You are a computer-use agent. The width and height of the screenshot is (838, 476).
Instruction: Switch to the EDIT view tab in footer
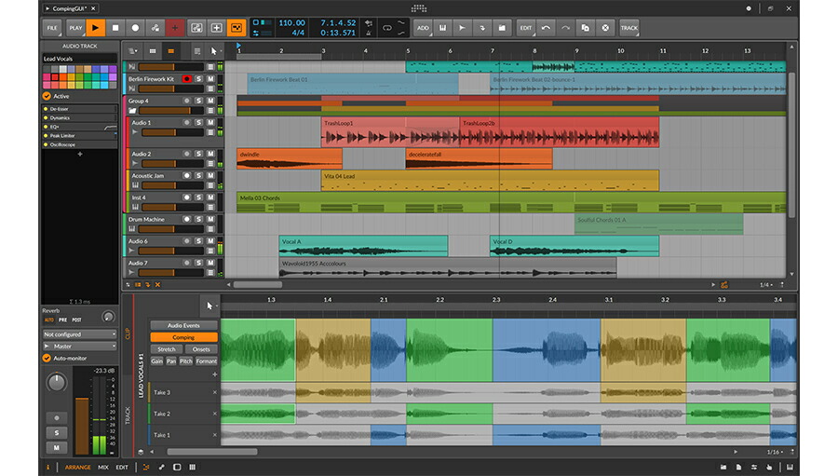tap(122, 467)
